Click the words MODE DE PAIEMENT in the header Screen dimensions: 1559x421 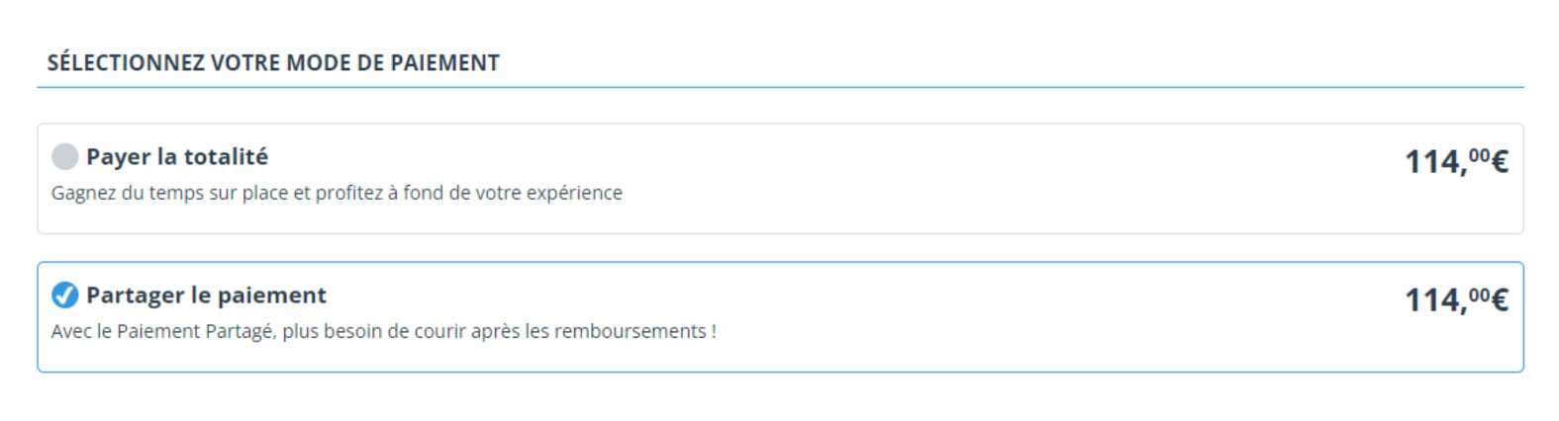click(x=393, y=63)
